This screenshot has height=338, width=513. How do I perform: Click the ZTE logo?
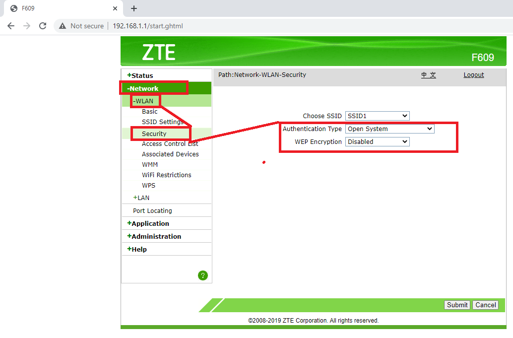(159, 52)
